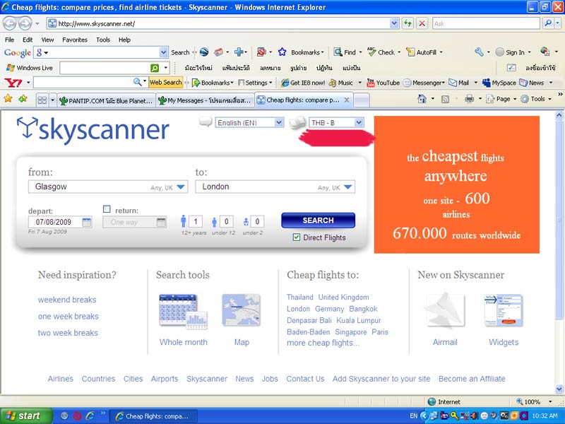Open the address bar URL history dropdown

[x=394, y=24]
